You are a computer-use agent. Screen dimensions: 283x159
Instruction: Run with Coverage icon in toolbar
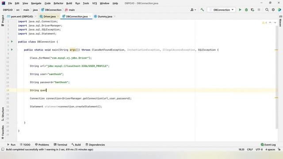[252, 10]
